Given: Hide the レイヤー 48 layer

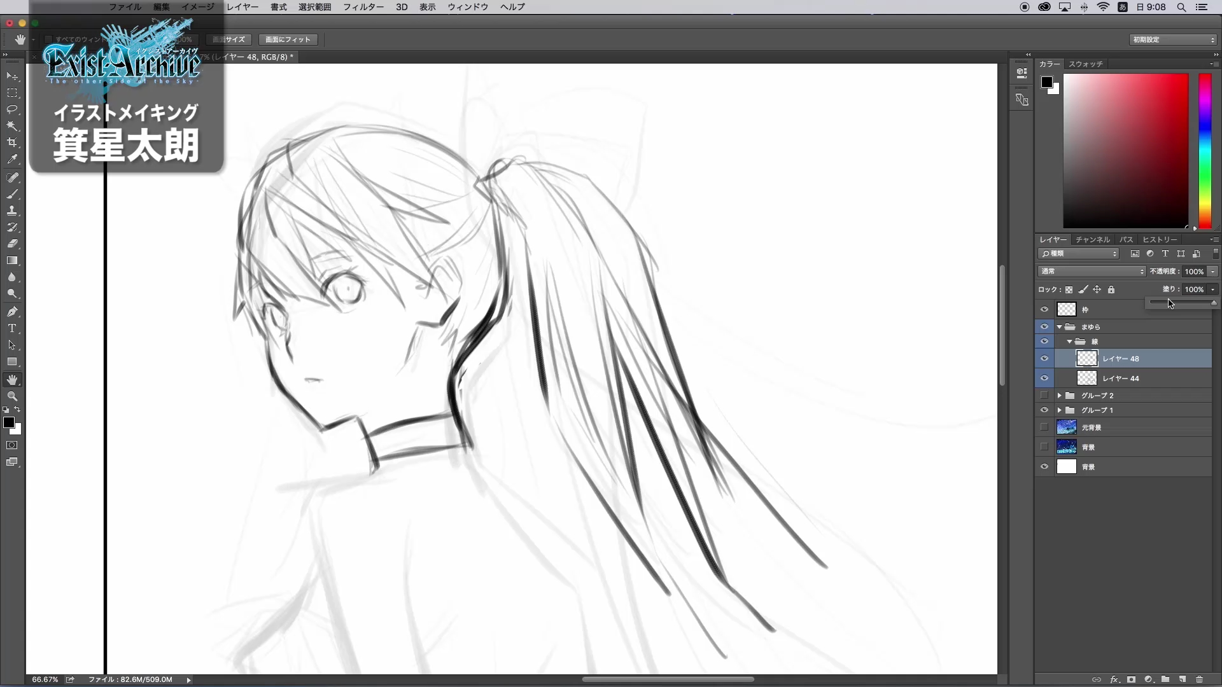Looking at the screenshot, I should click(x=1044, y=359).
